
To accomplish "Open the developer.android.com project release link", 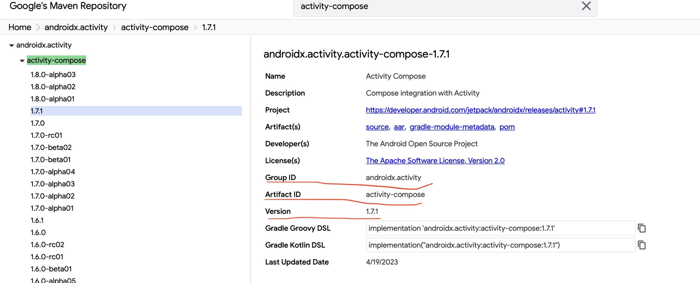I will tap(480, 110).
